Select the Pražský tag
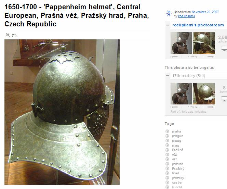 pos(178,168)
